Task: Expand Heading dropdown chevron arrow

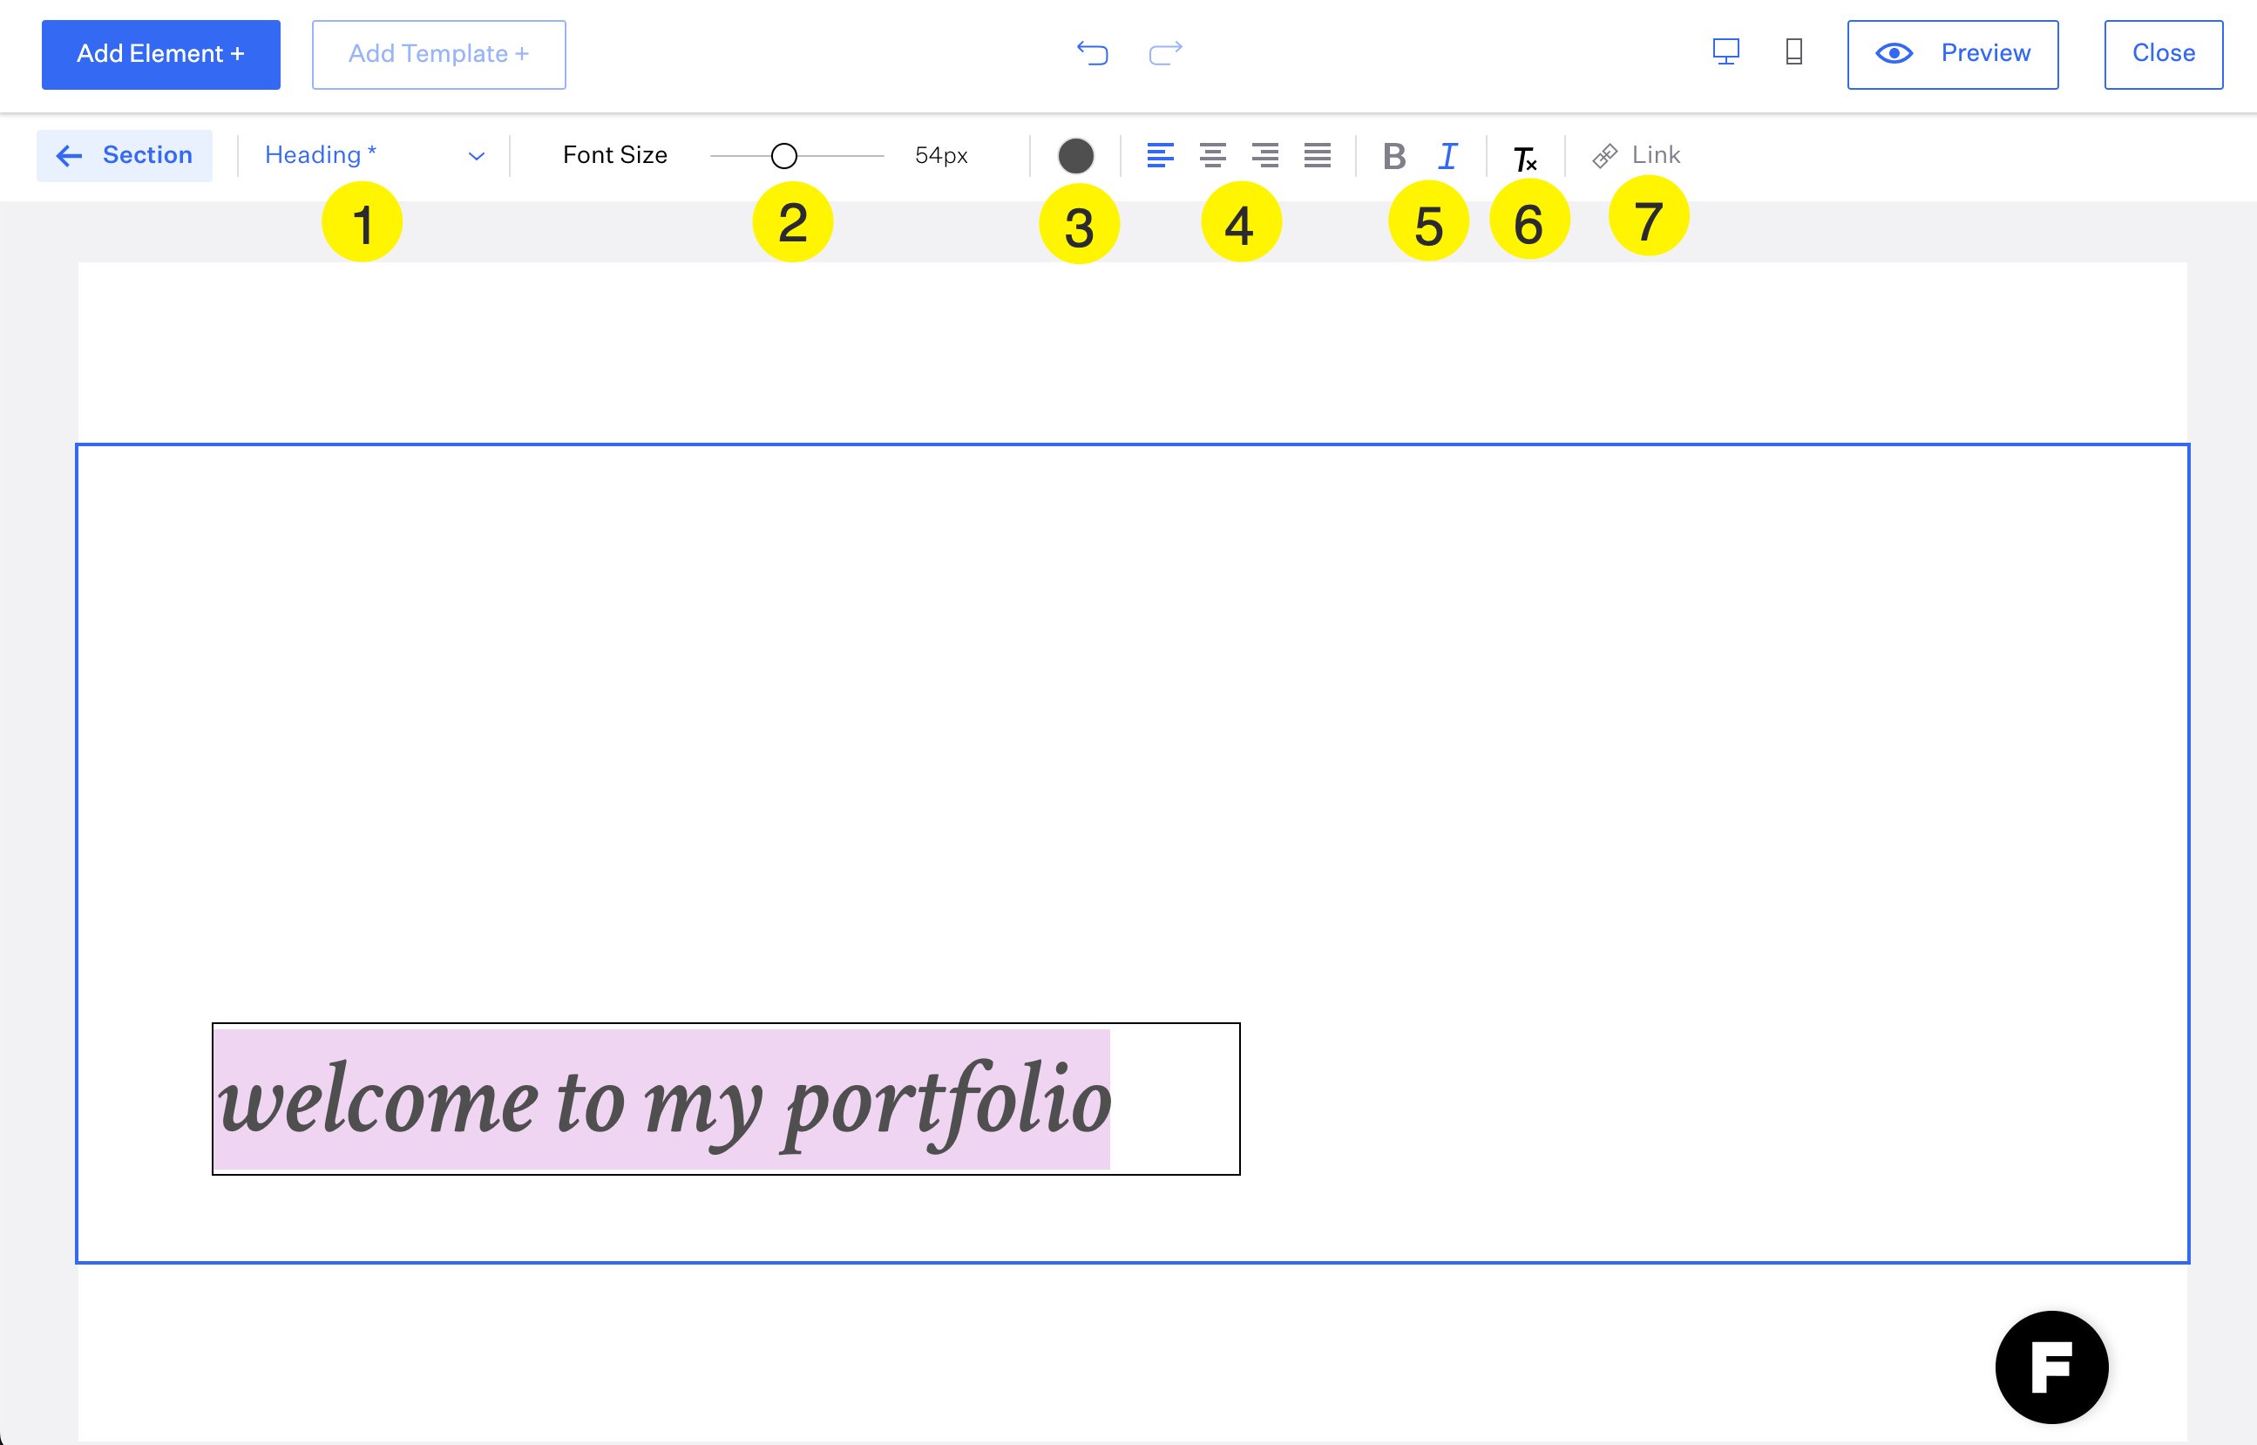Action: (477, 157)
